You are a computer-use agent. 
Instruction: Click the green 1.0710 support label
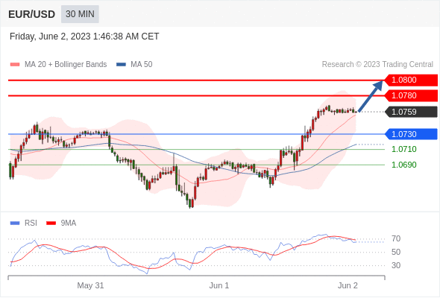[404, 149]
